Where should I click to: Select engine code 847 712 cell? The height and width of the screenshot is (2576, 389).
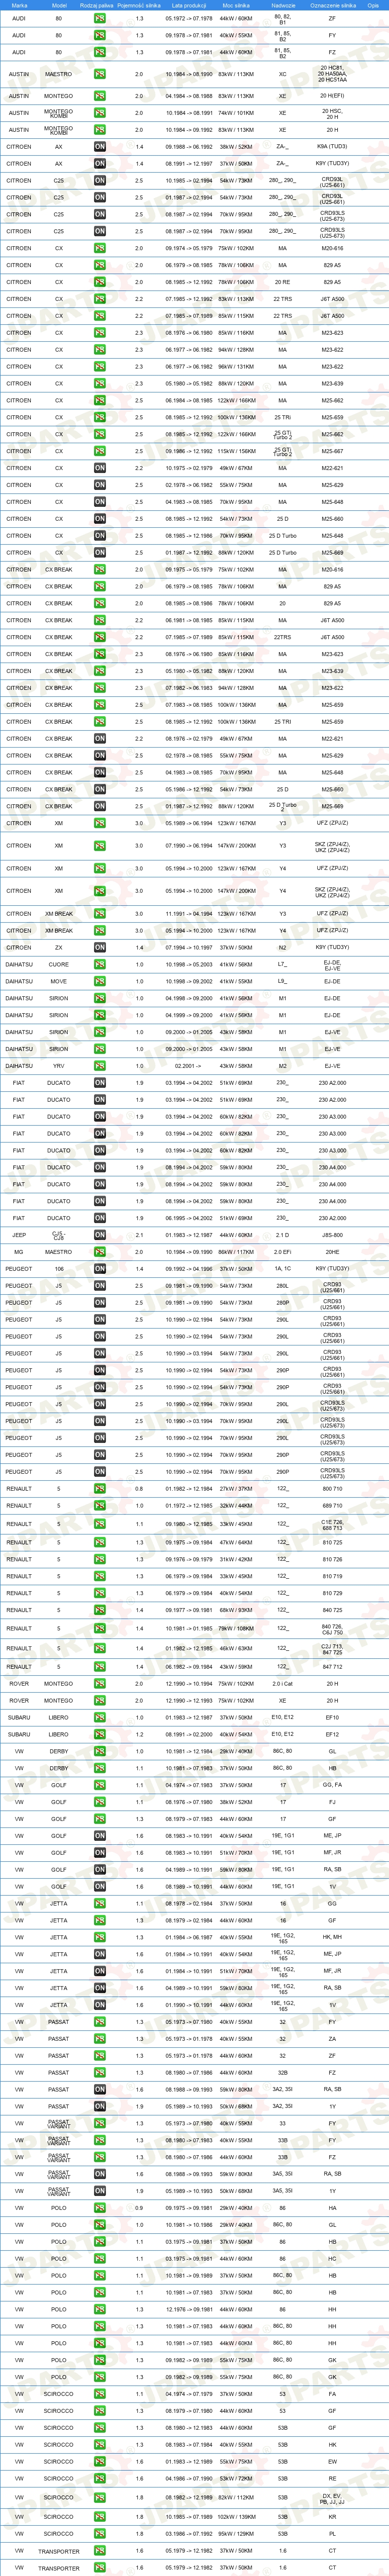(332, 1666)
